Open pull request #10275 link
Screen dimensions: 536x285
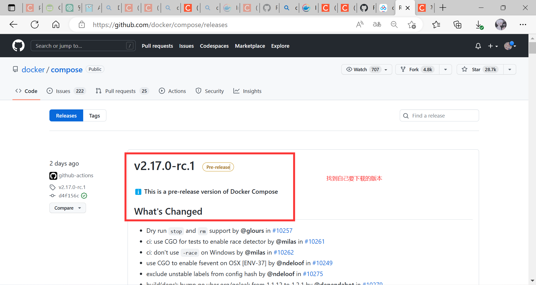pyautogui.click(x=313, y=274)
